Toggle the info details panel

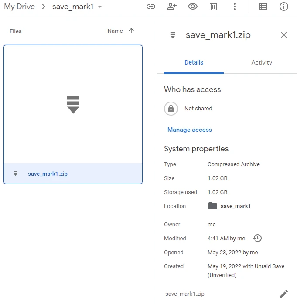(x=284, y=7)
